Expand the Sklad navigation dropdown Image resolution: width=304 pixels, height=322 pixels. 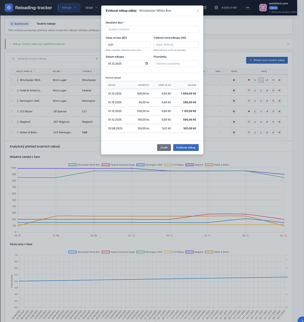pyautogui.click(x=91, y=7)
